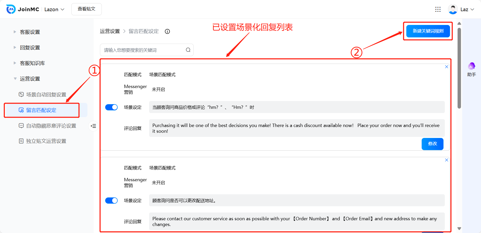
Task: Click the keyword search input field
Action: tap(143, 50)
